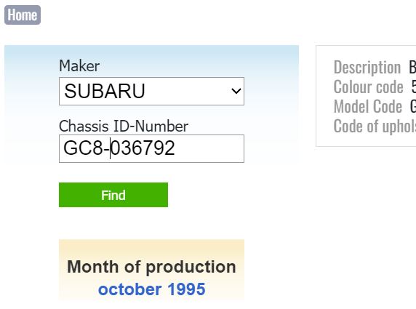Click the month of production result box
Image resolution: width=416 pixels, height=309 pixels.
[x=151, y=270]
